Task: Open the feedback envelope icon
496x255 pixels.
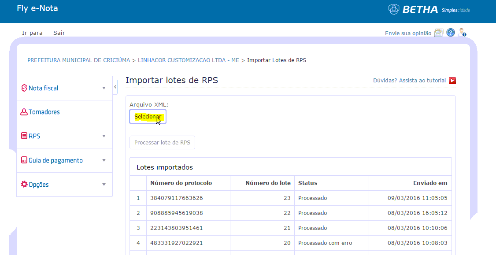Action: point(438,33)
